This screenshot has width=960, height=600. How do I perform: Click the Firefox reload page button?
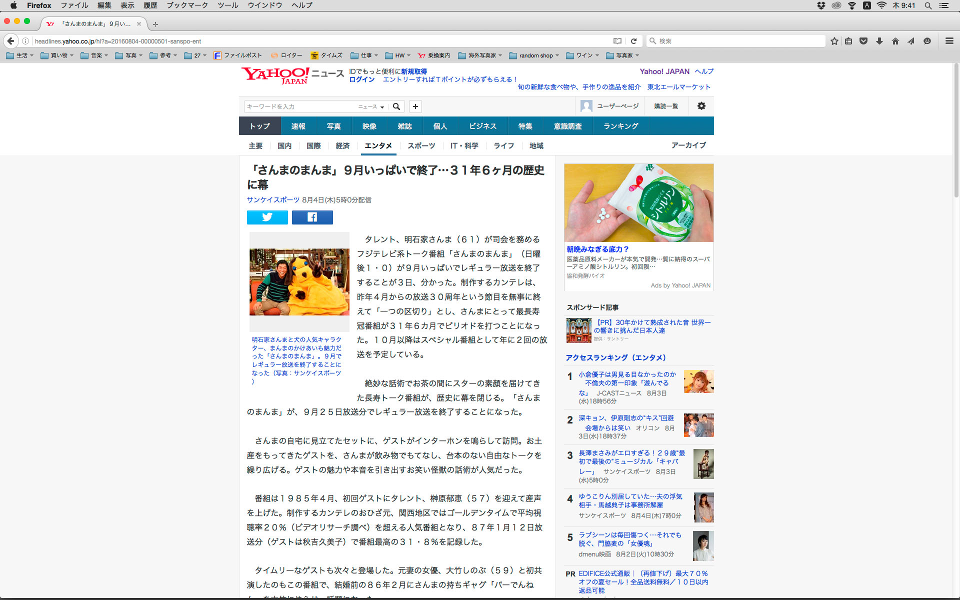click(x=633, y=41)
